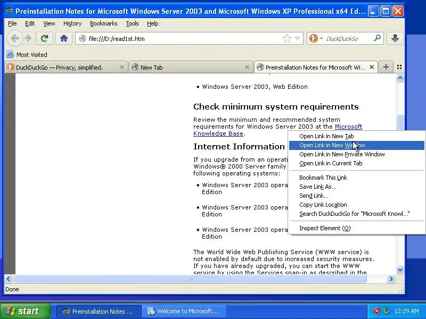This screenshot has width=426, height=319.
Task: Choose Open Link in New Tab
Action: 356,136
